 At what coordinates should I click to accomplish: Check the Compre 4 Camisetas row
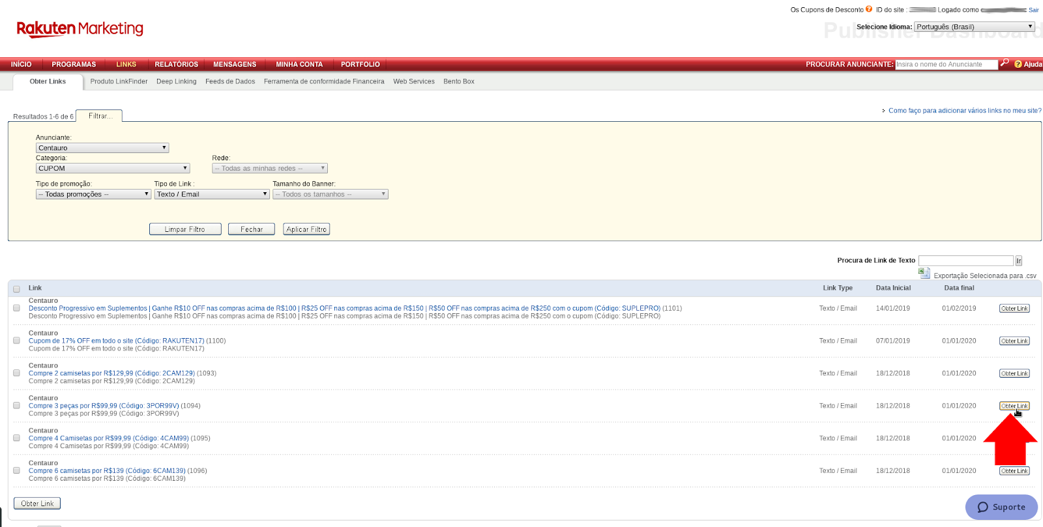[17, 438]
